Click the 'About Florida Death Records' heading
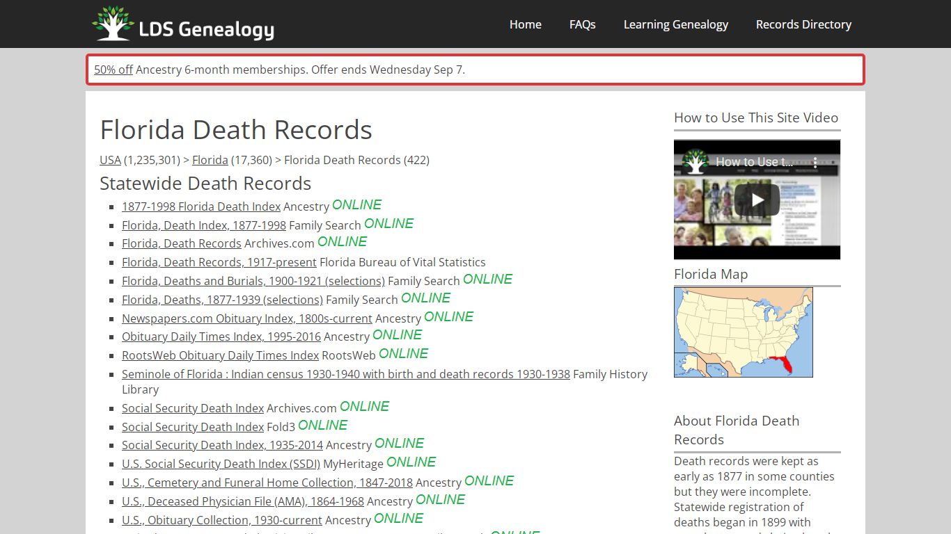The height and width of the screenshot is (534, 951). tap(737, 430)
